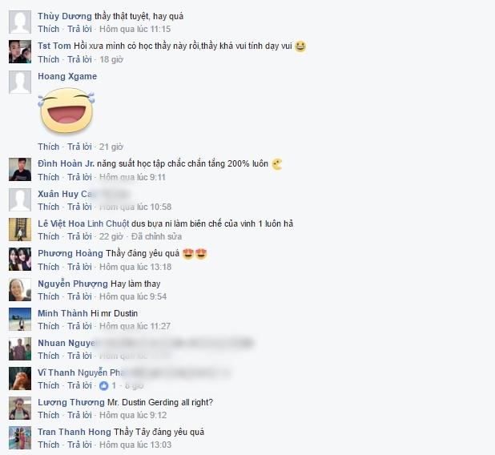Click the emoji after Đình Hoàn Jr.'s comment
The width and height of the screenshot is (495, 455).
click(277, 164)
